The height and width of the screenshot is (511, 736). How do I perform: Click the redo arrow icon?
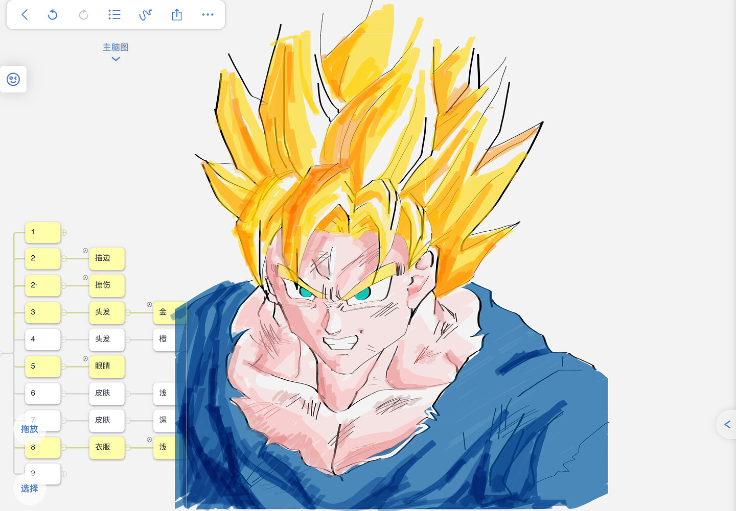pyautogui.click(x=83, y=15)
